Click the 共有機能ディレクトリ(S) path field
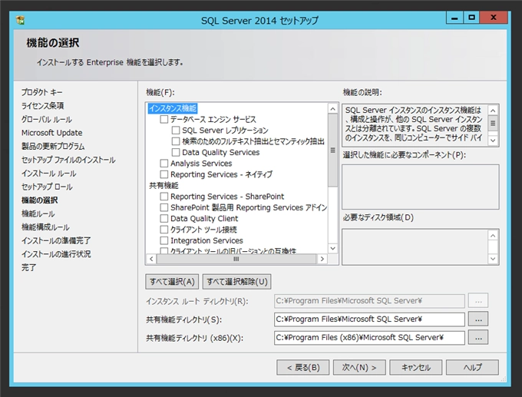This screenshot has height=397, width=522. pos(369,319)
